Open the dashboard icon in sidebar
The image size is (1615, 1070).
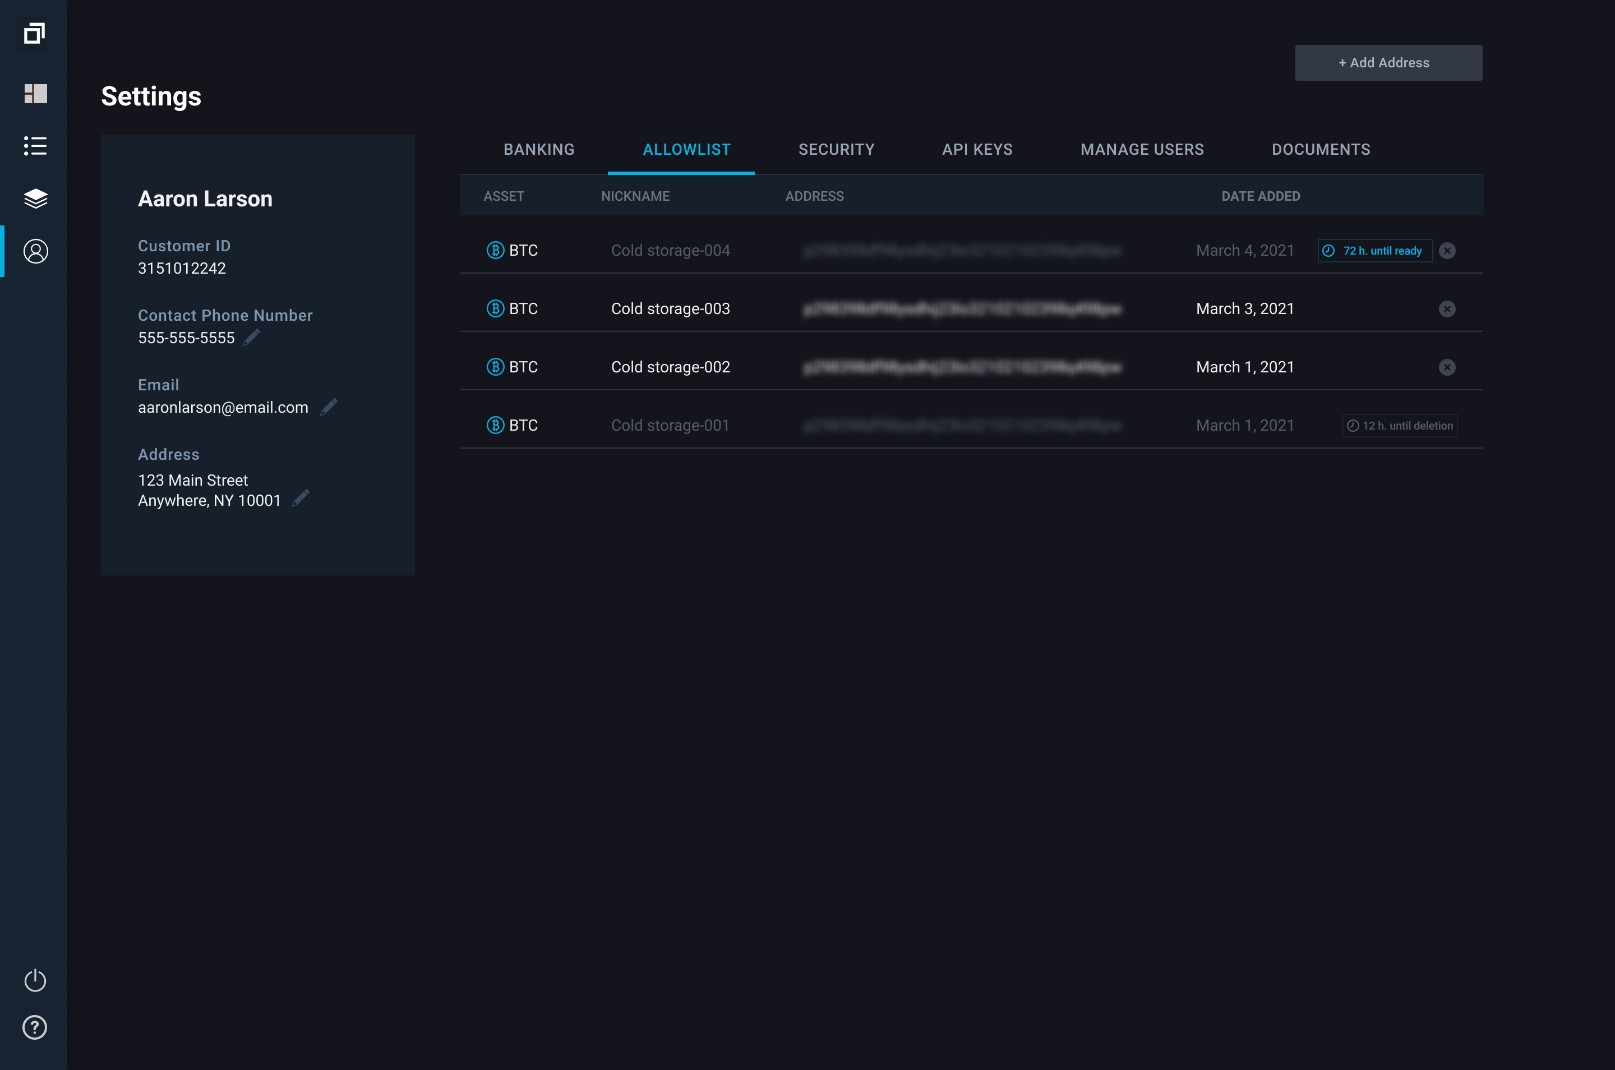tap(35, 94)
